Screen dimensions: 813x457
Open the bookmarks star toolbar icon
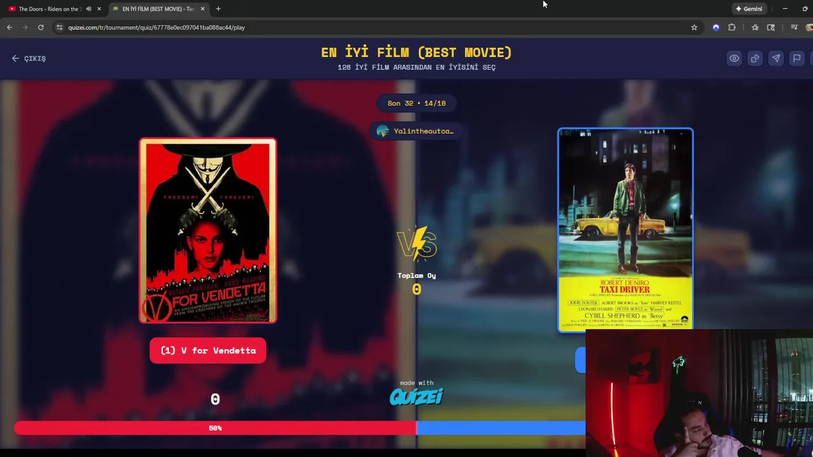pos(755,27)
